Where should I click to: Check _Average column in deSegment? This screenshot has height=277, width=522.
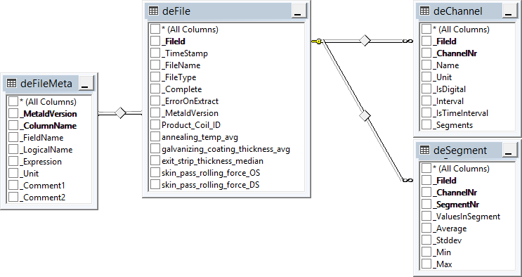(x=426, y=228)
